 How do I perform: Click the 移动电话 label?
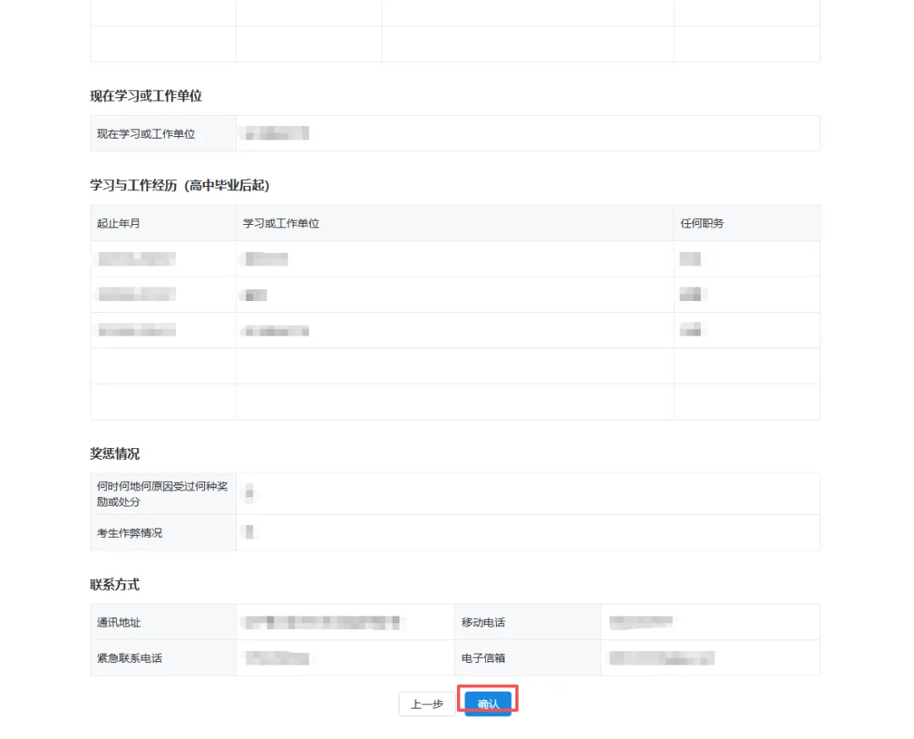[483, 622]
